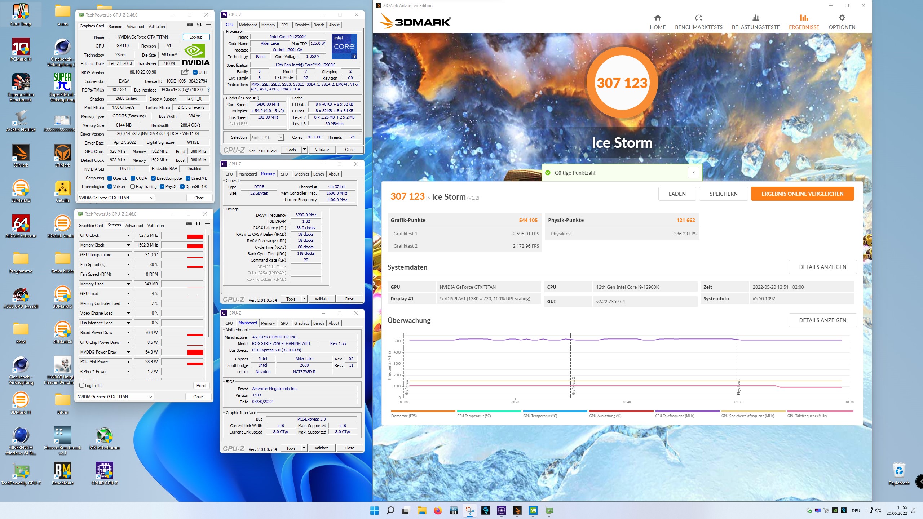The image size is (923, 519).
Task: Click ERGEBNIS ONLINE VERGLEICHEN button
Action: pyautogui.click(x=802, y=194)
